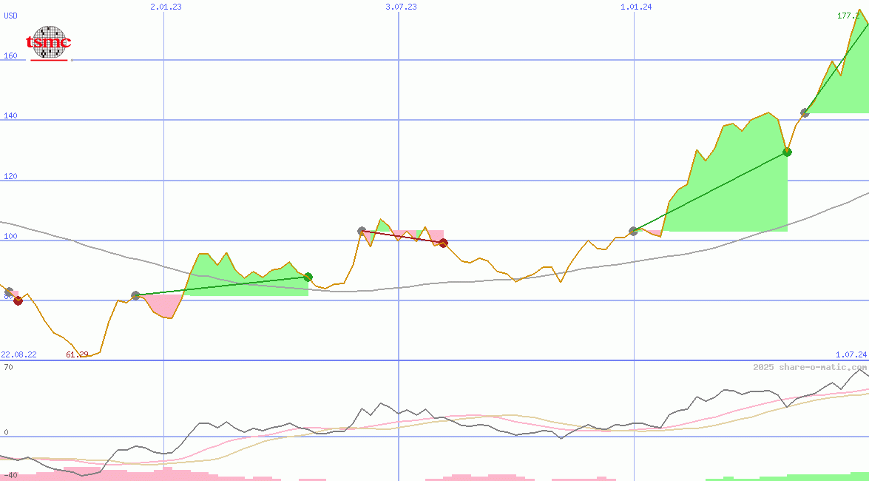Select gray marker starting first green trend line
The width and height of the screenshot is (869, 481).
pyautogui.click(x=136, y=295)
